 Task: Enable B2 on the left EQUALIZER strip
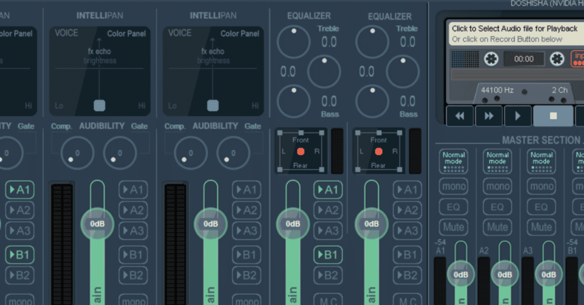point(328,275)
